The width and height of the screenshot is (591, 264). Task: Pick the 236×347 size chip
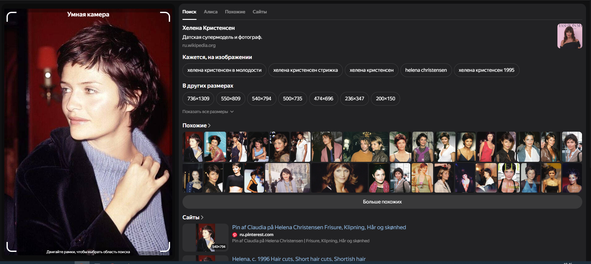click(354, 99)
